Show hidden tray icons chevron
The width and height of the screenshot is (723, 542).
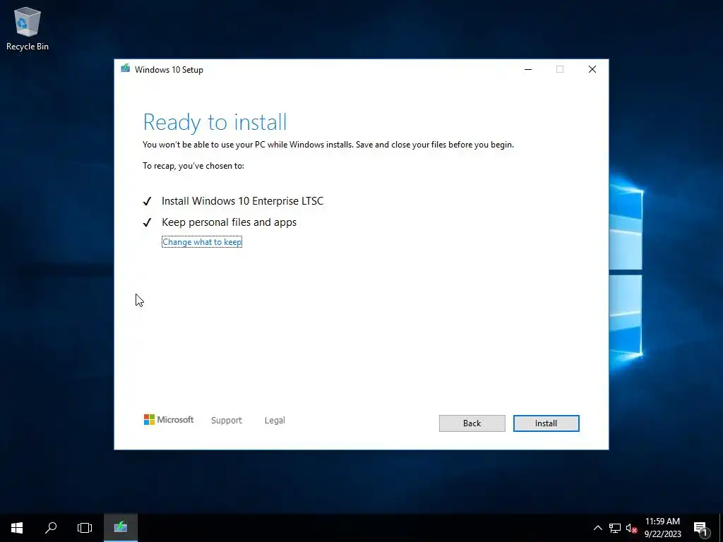[597, 528]
